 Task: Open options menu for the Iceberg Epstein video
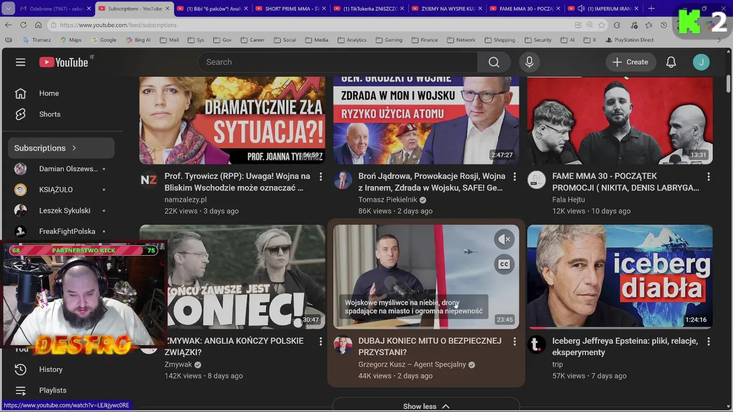point(708,342)
